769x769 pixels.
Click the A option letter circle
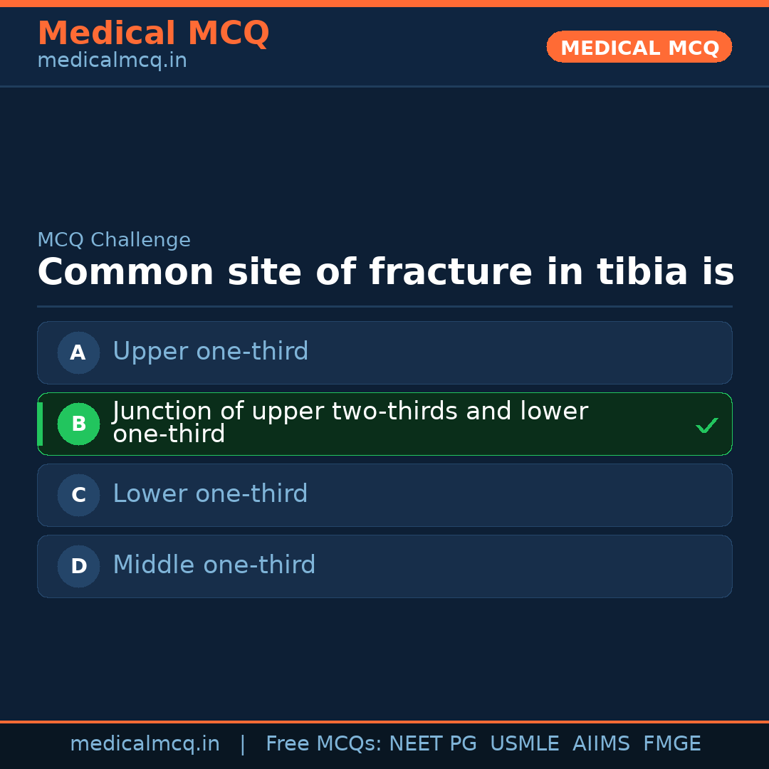coord(78,352)
